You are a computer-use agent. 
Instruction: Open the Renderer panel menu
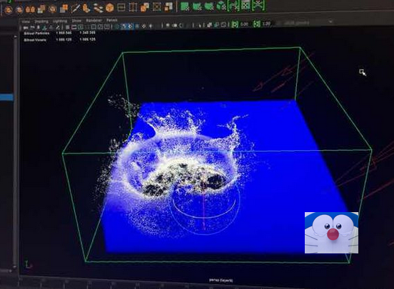tap(94, 21)
